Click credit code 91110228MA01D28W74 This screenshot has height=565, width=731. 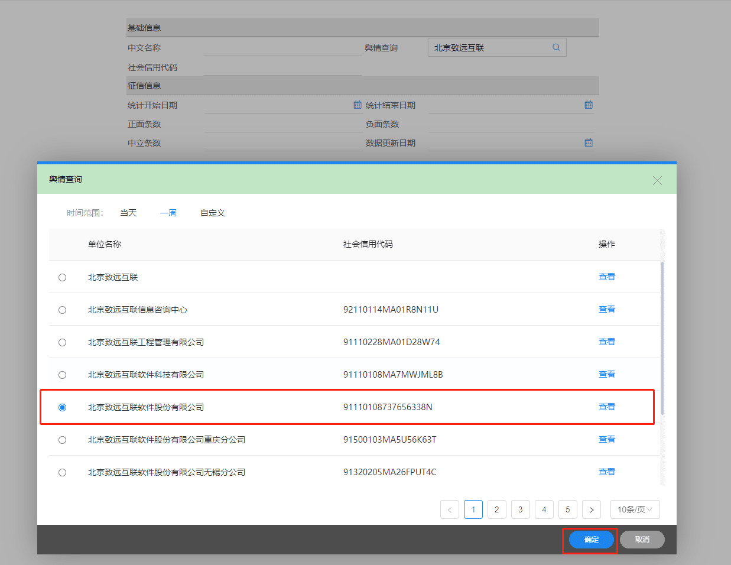(x=391, y=342)
